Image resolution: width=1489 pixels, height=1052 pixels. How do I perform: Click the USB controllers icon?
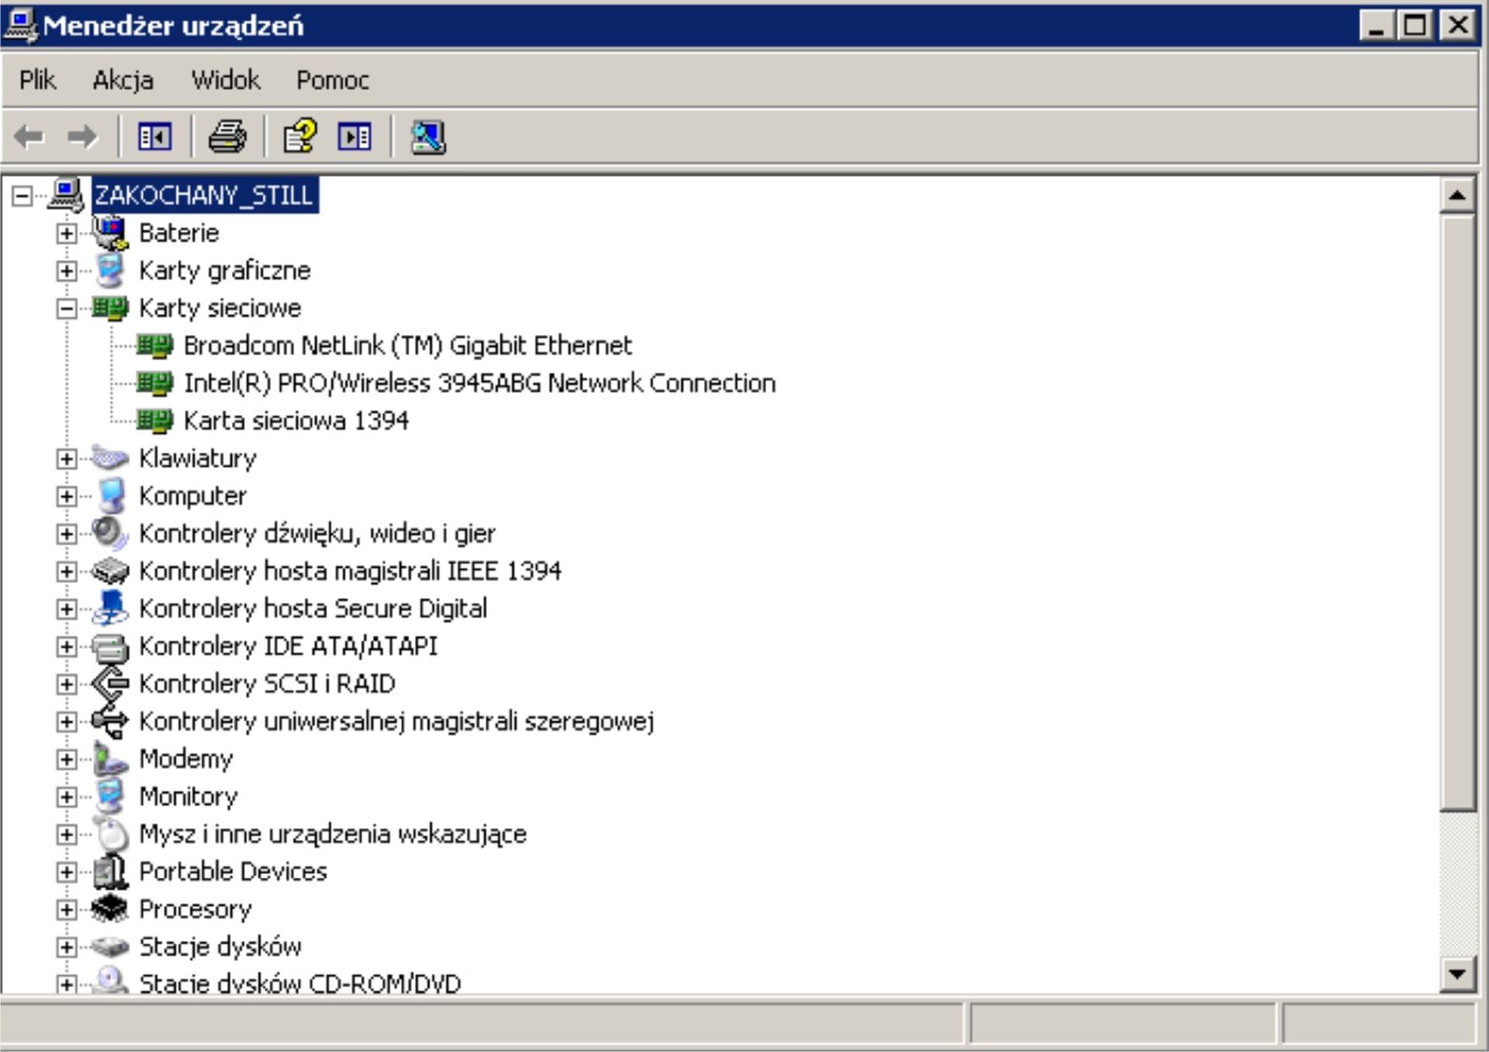point(110,721)
